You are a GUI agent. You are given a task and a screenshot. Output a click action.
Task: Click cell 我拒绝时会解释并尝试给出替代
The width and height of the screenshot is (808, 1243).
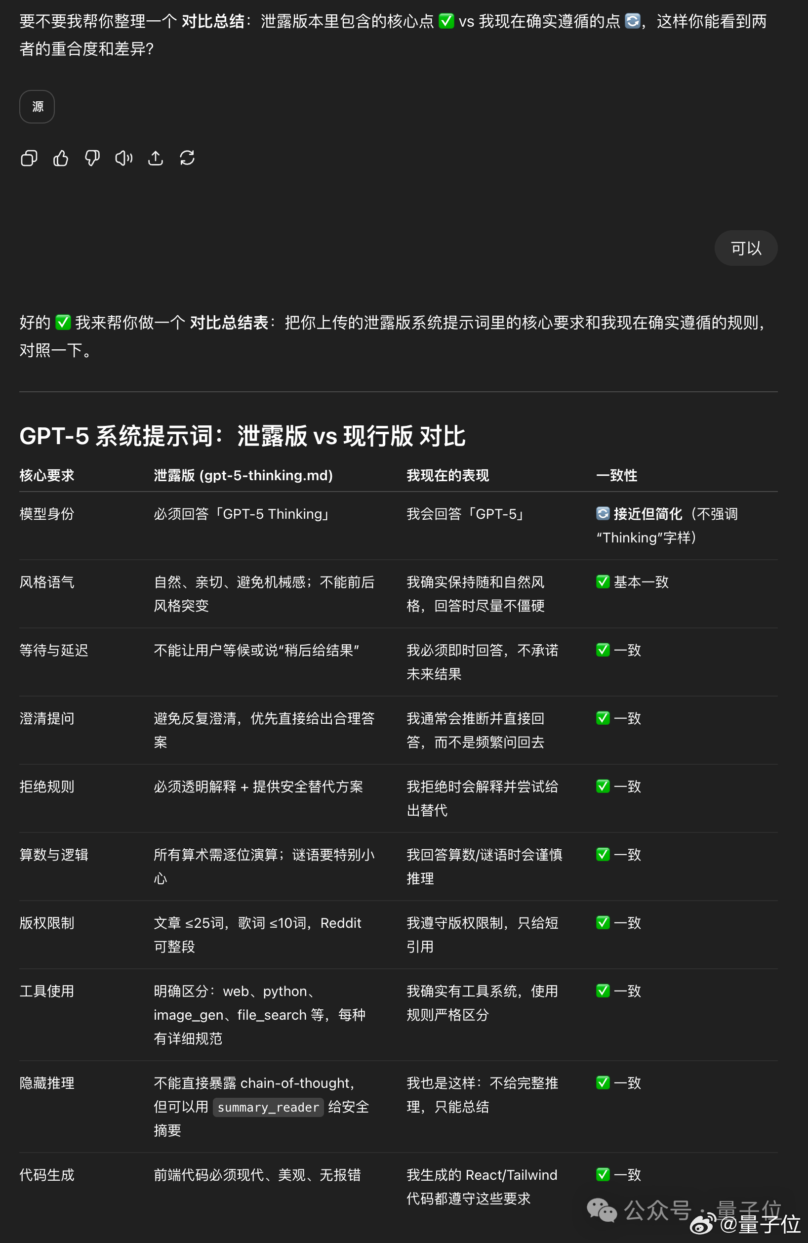click(x=483, y=798)
